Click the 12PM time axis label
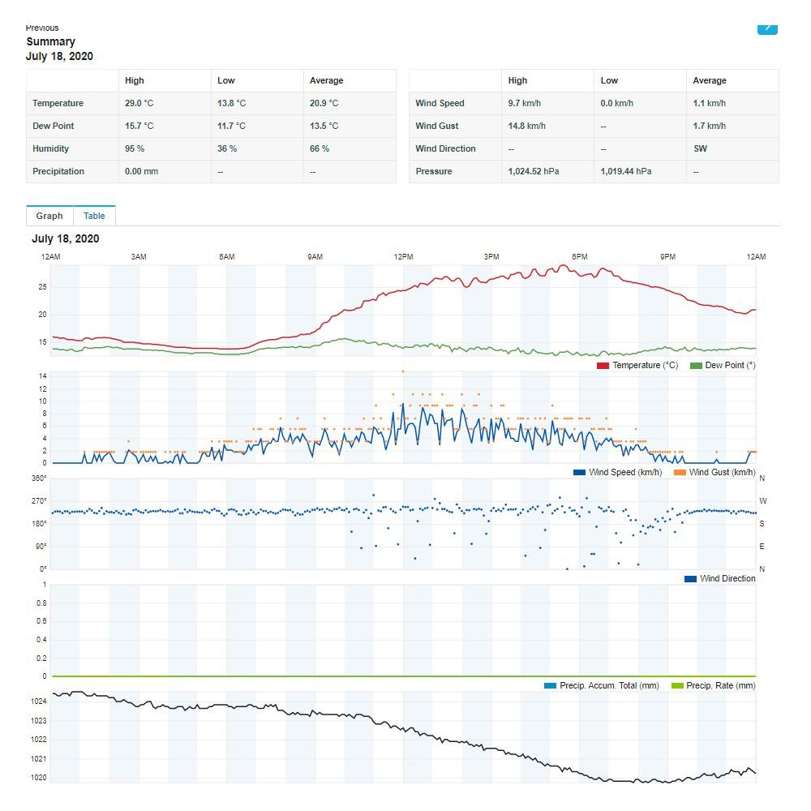Image resolution: width=811 pixels, height=811 pixels. tap(403, 257)
